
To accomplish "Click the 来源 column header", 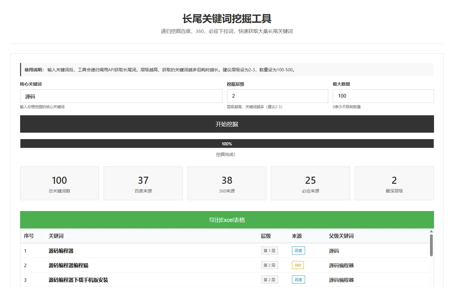I will click(x=297, y=236).
